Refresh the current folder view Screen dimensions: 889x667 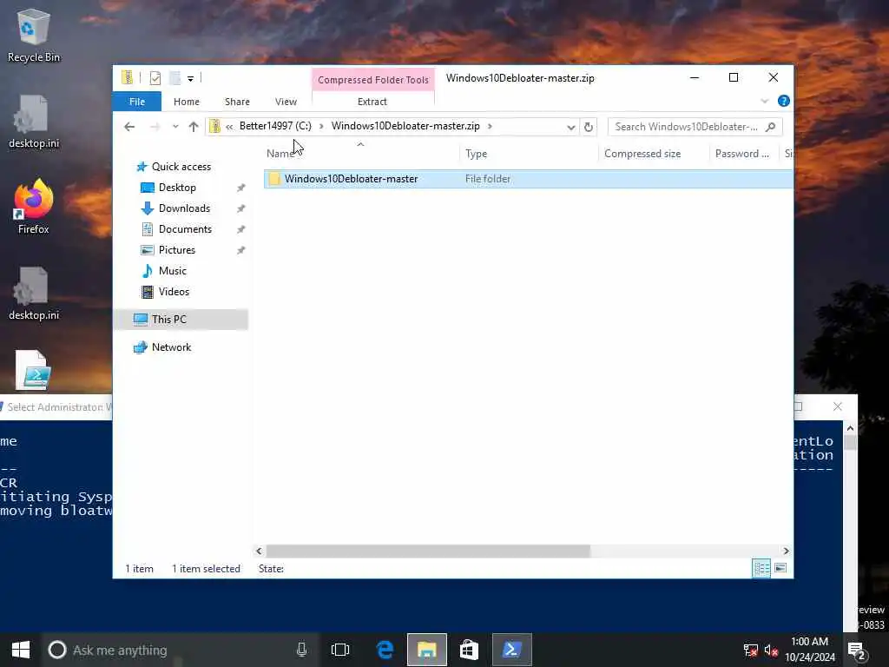589,127
